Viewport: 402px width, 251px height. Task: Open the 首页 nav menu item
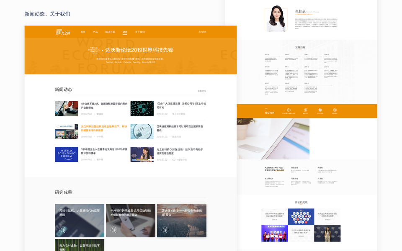[83, 32]
